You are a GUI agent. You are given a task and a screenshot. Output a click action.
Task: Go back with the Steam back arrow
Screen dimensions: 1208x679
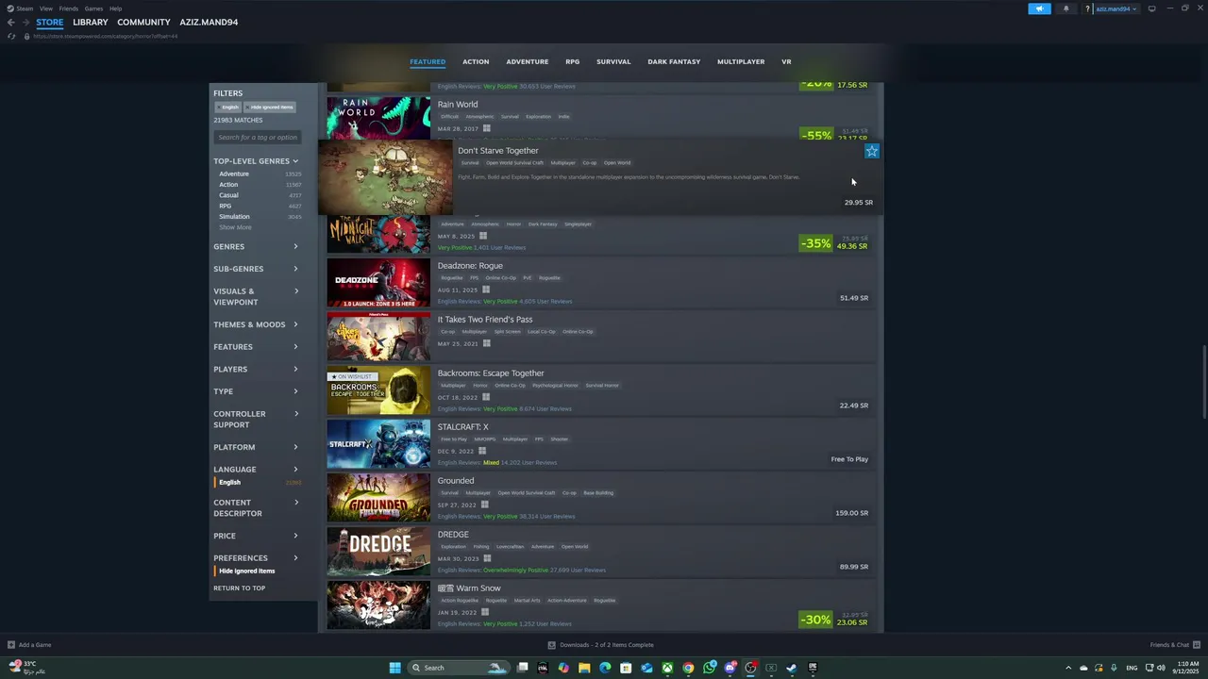pyautogui.click(x=10, y=22)
